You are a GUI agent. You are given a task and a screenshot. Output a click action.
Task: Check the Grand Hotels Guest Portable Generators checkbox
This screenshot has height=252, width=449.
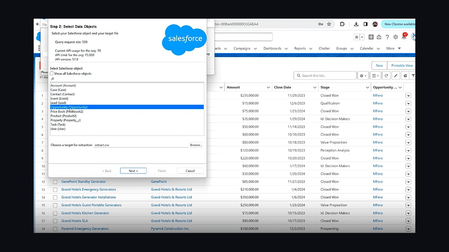point(55,205)
